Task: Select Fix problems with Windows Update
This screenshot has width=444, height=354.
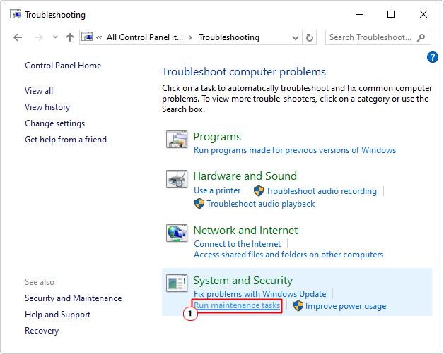Action: (x=260, y=294)
